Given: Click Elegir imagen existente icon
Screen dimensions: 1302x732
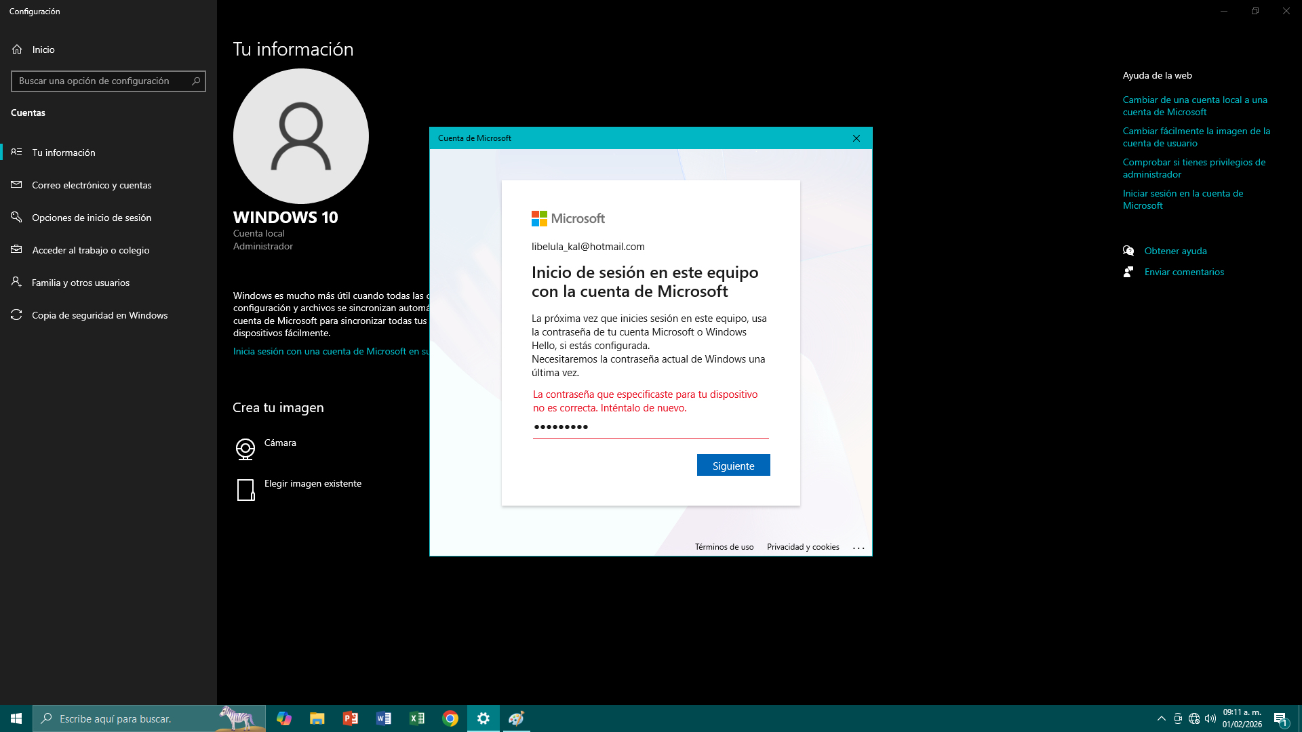Looking at the screenshot, I should click(x=245, y=489).
